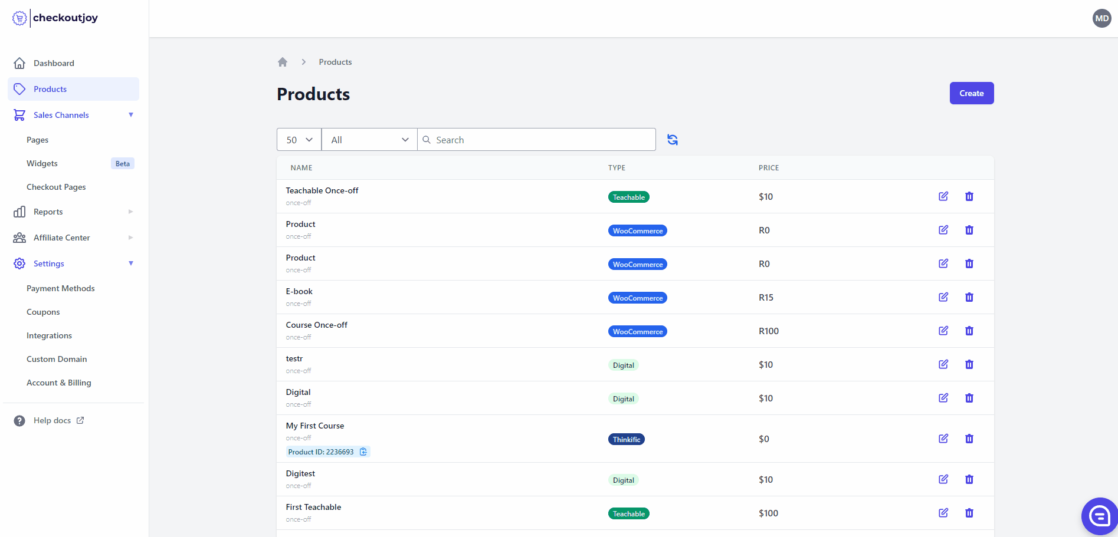Open the Payment Methods page
Image resolution: width=1118 pixels, height=537 pixels.
click(x=61, y=288)
